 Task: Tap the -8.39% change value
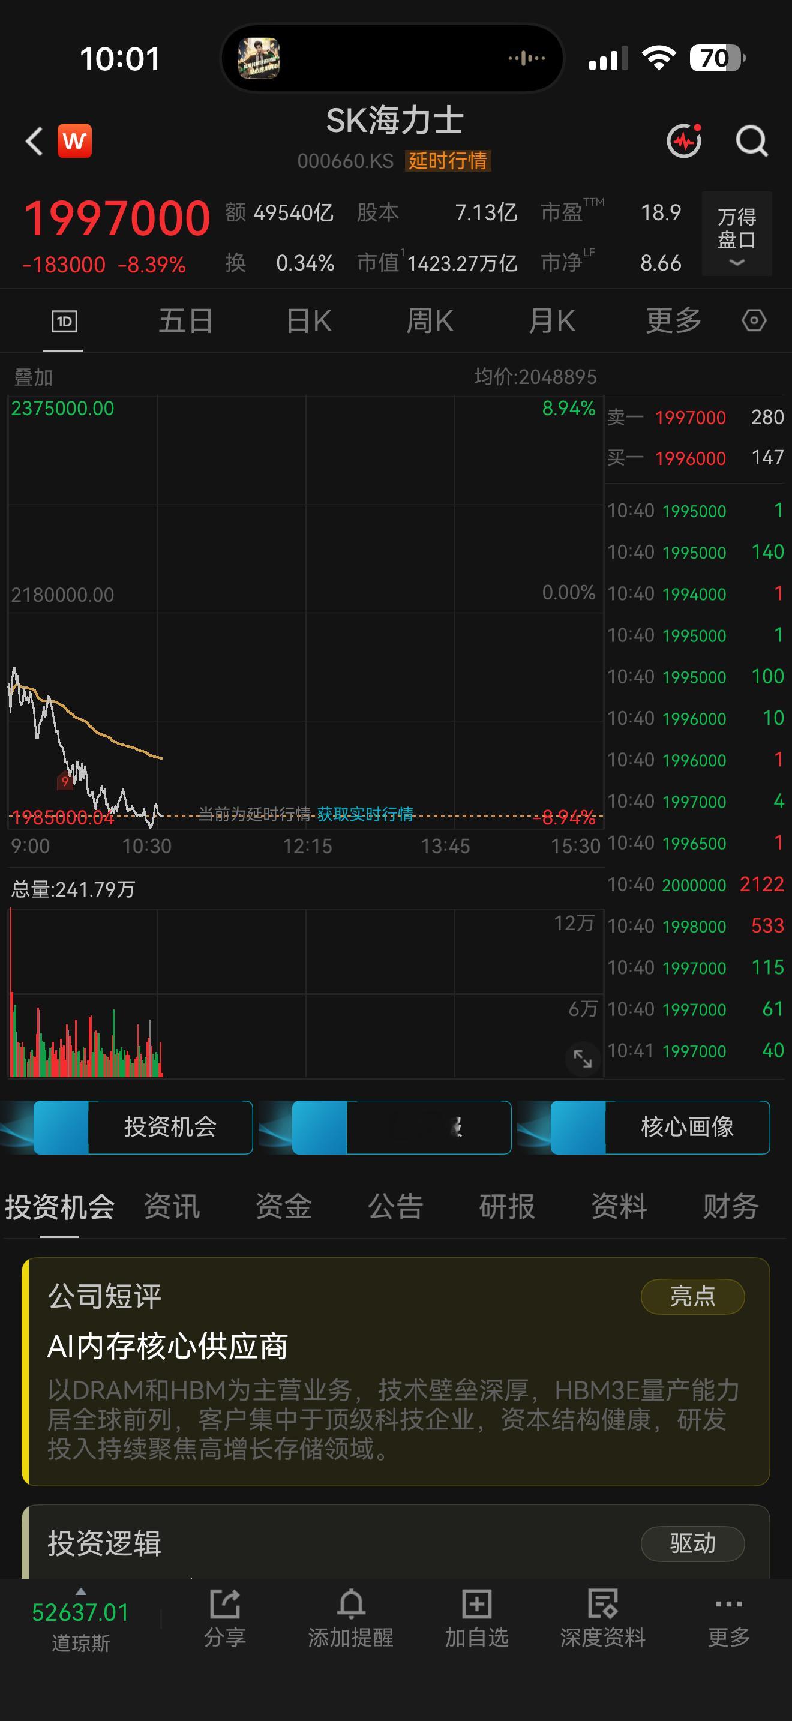pyautogui.click(x=152, y=265)
